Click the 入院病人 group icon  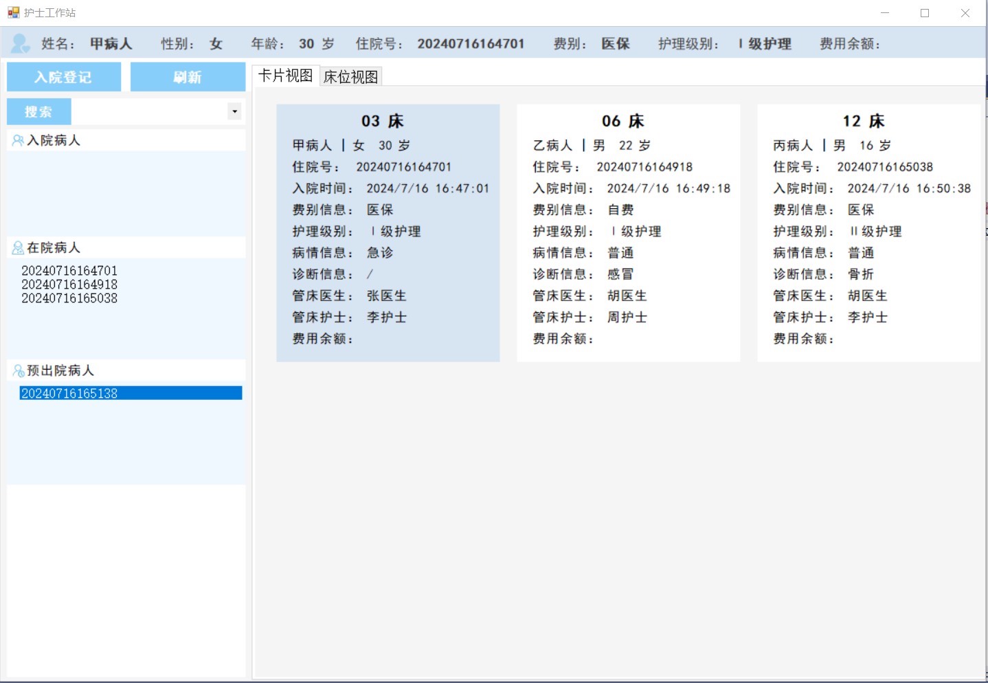pyautogui.click(x=18, y=141)
